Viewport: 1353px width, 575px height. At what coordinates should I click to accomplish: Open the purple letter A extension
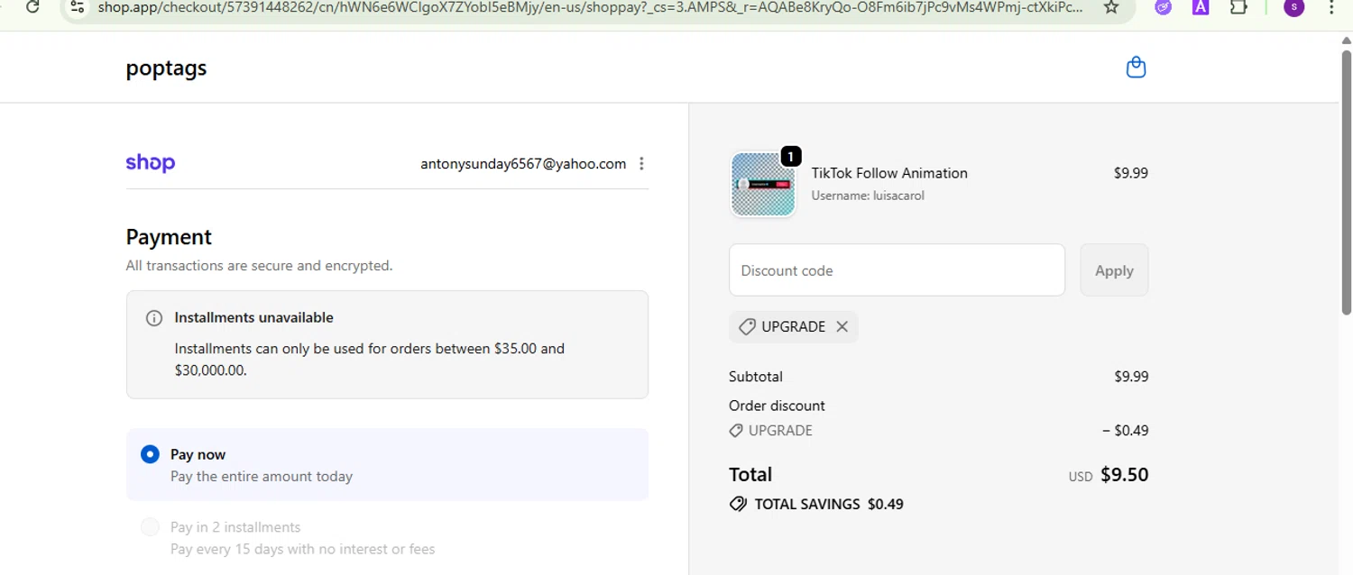(1201, 7)
